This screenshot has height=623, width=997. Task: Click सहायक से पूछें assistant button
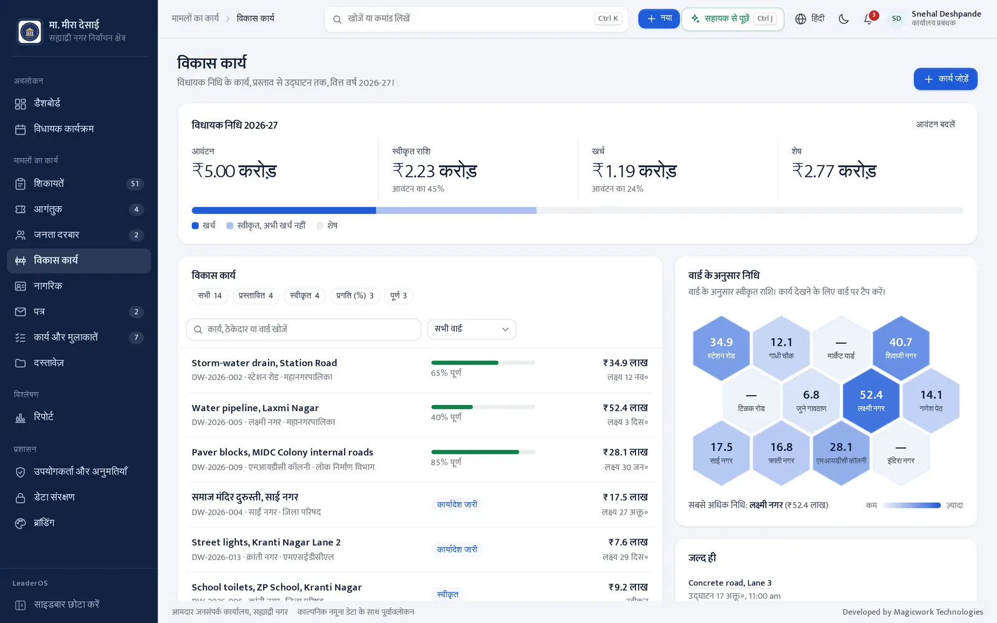click(x=733, y=19)
